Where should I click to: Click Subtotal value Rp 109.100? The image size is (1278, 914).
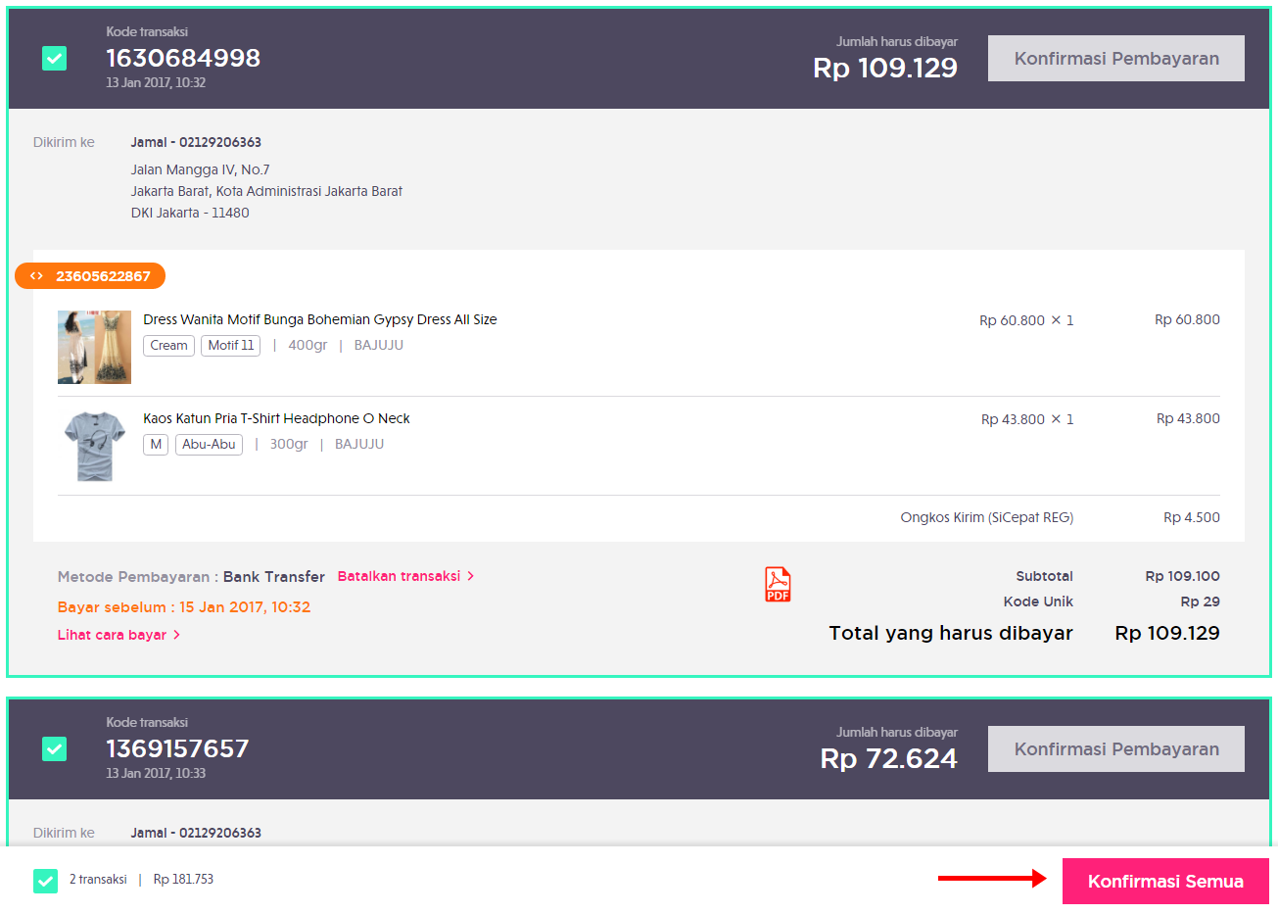[x=1182, y=576]
